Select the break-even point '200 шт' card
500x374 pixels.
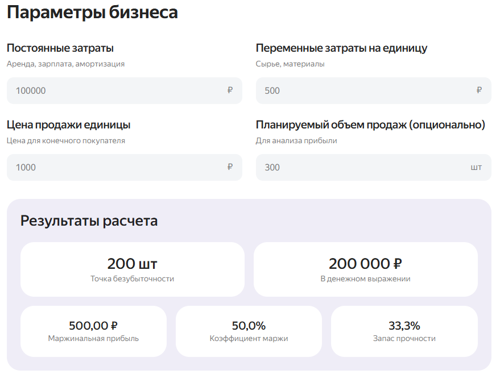pos(132,269)
